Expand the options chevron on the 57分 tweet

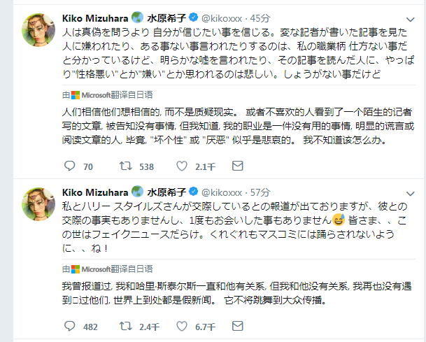(410, 194)
